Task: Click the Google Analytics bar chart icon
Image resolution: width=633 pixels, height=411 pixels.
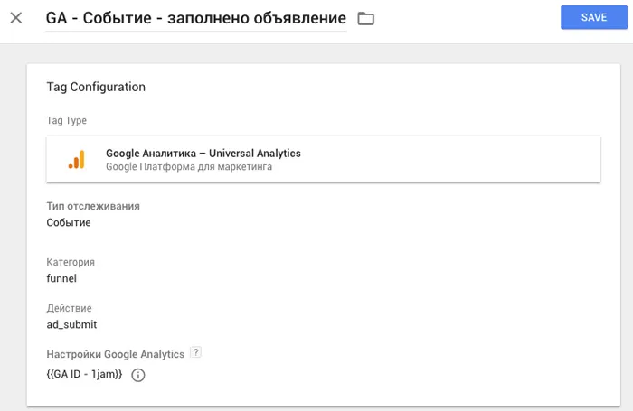Action: [77, 159]
